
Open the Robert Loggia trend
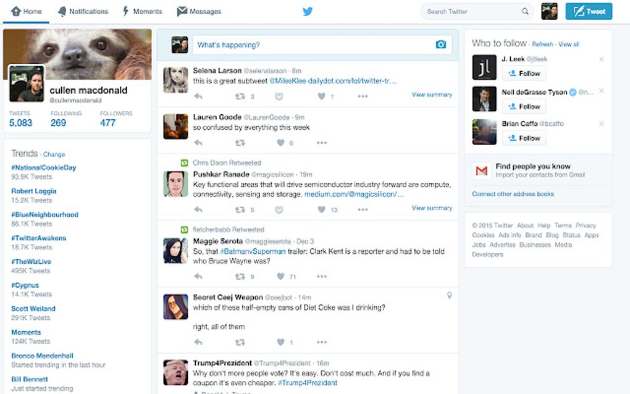(x=34, y=191)
